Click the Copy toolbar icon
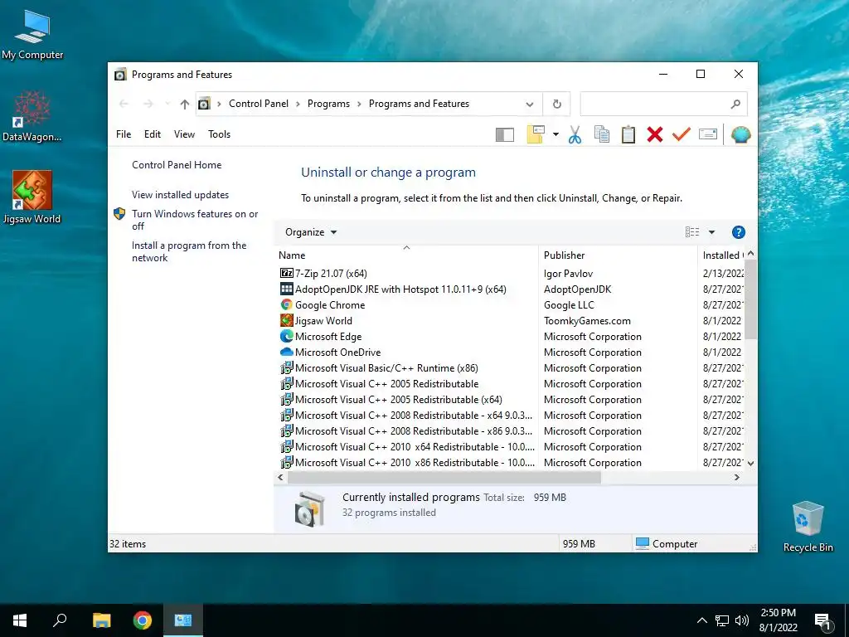Image resolution: width=849 pixels, height=637 pixels. coord(602,134)
